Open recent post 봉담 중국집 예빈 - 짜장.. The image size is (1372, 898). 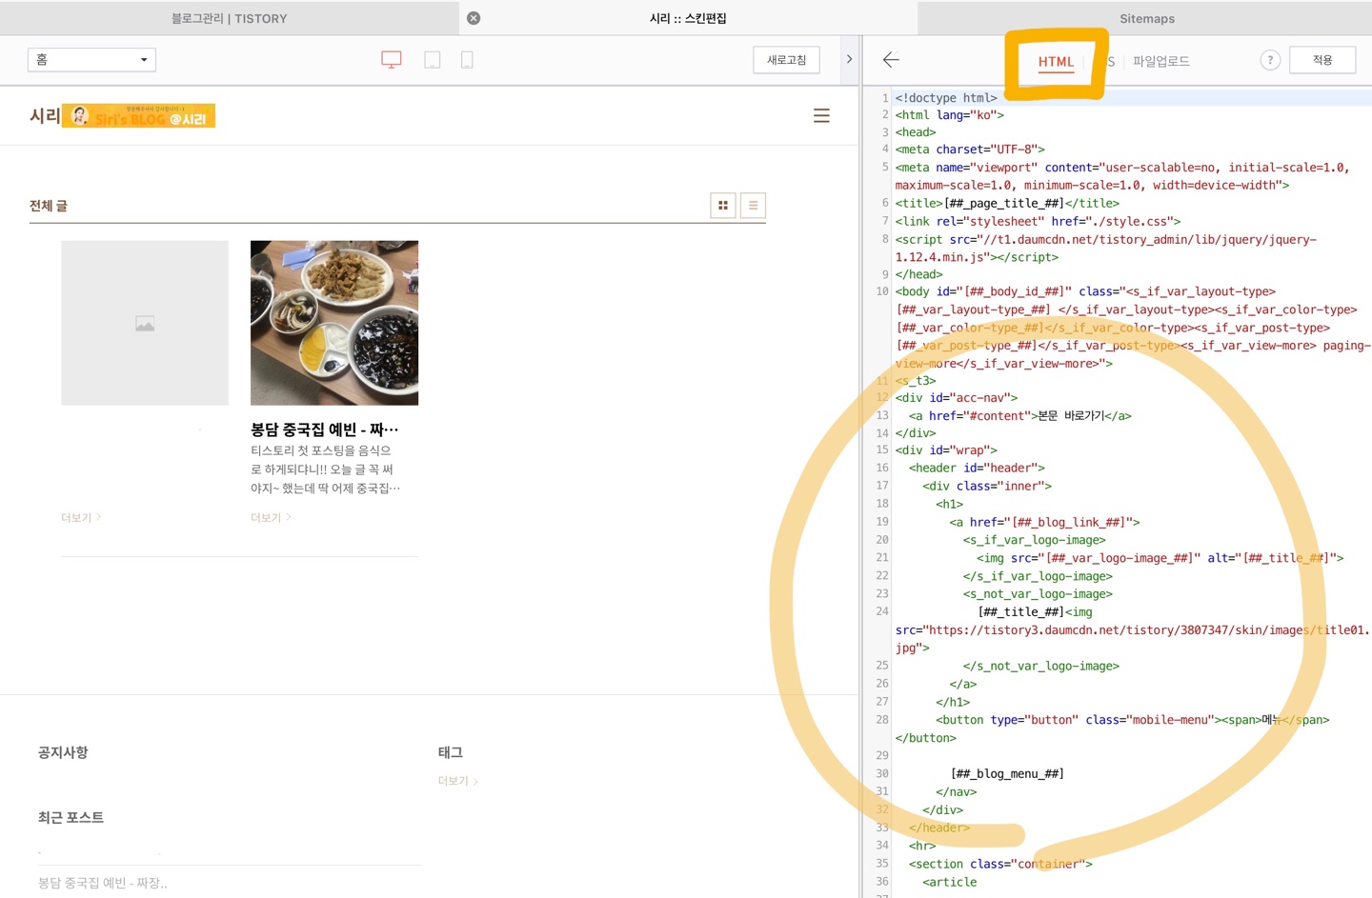tap(102, 883)
